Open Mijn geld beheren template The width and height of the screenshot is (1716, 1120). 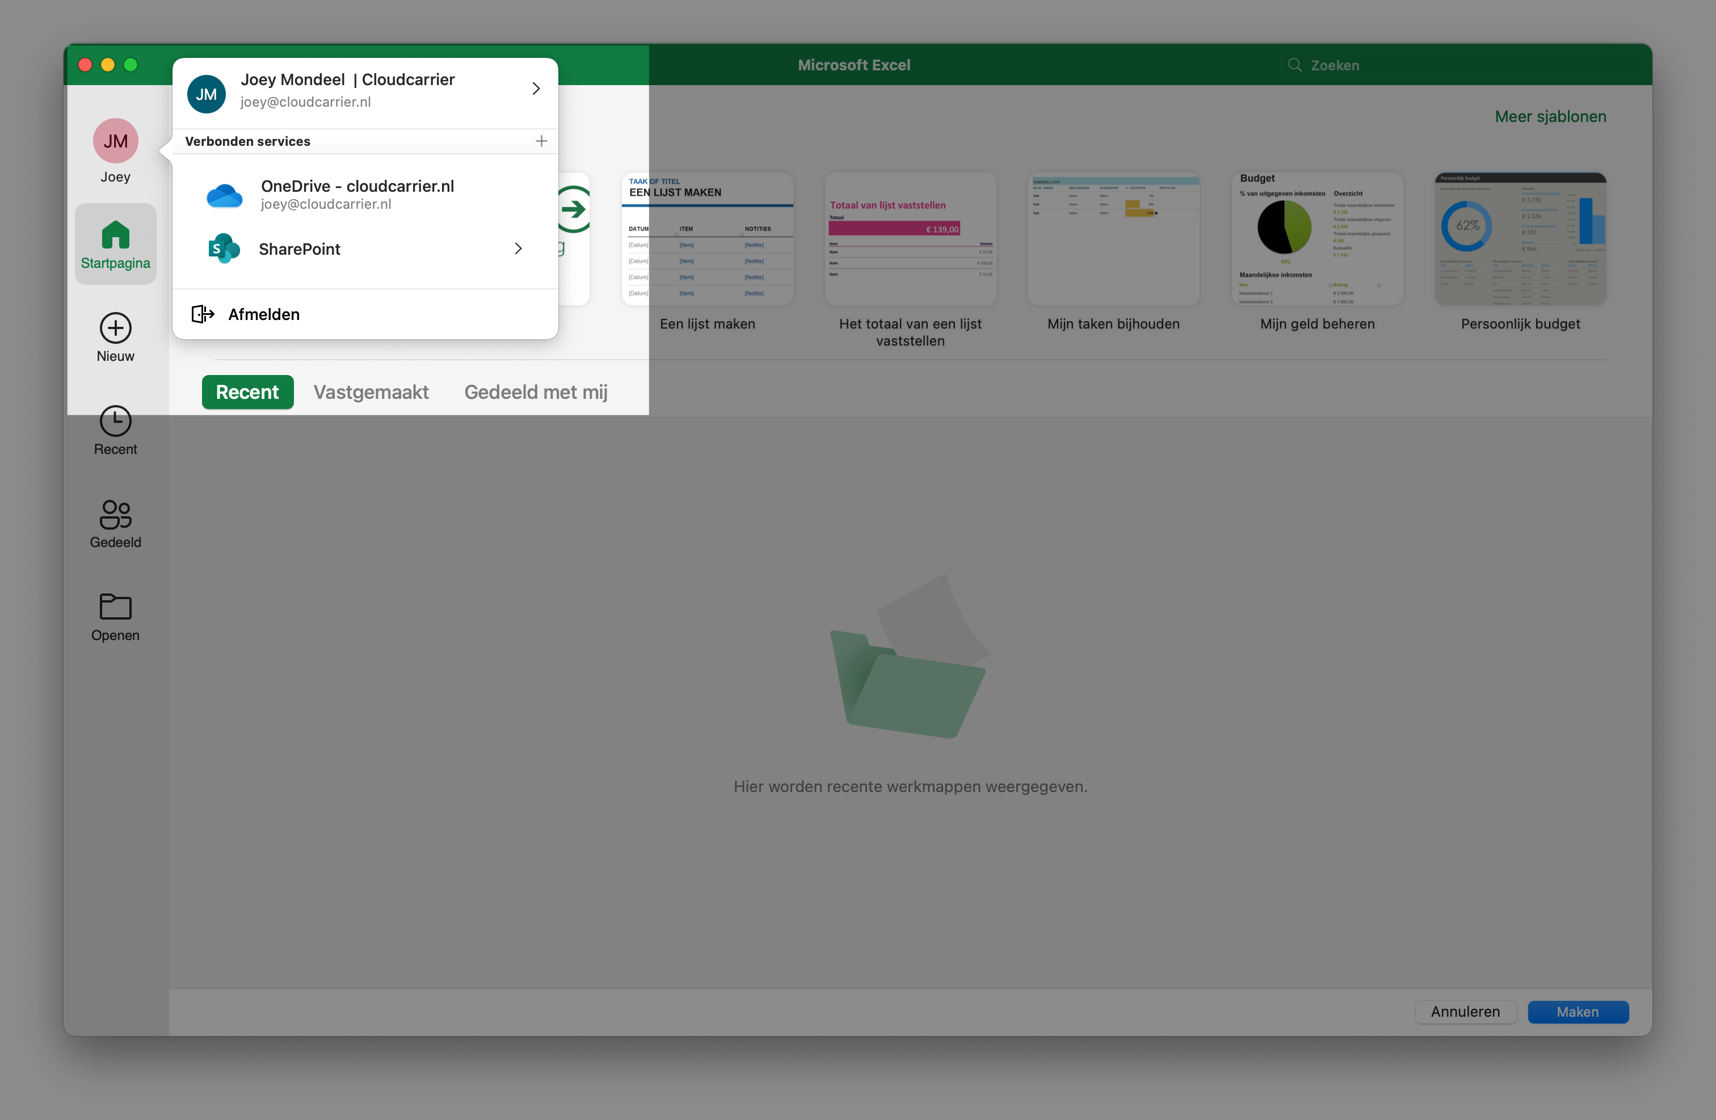(x=1317, y=239)
